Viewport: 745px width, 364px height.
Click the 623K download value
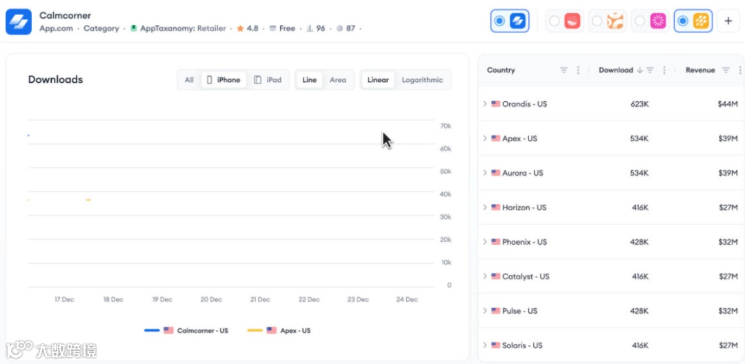[x=639, y=104]
